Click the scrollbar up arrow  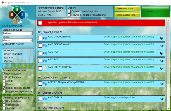click(x=168, y=20)
